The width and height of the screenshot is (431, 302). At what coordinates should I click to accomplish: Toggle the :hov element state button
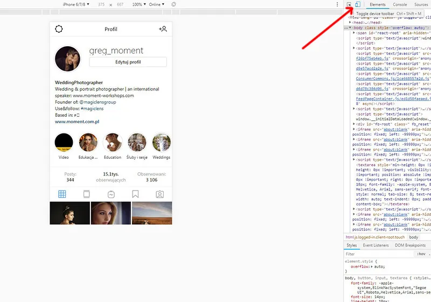[x=421, y=254]
